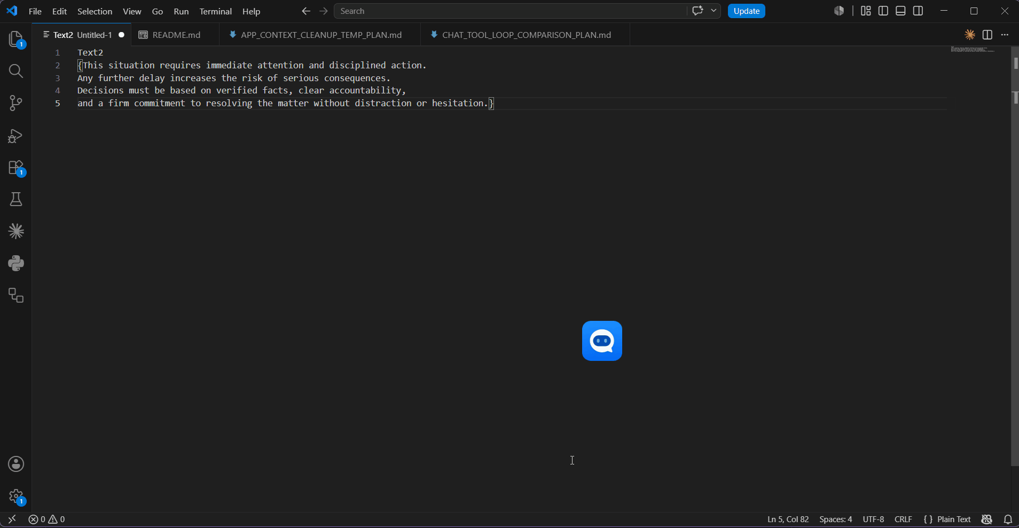Open the Terminal menu

[215, 11]
